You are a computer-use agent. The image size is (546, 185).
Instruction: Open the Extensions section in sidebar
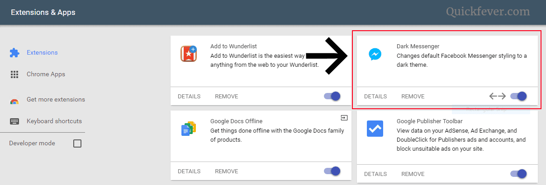pyautogui.click(x=42, y=52)
